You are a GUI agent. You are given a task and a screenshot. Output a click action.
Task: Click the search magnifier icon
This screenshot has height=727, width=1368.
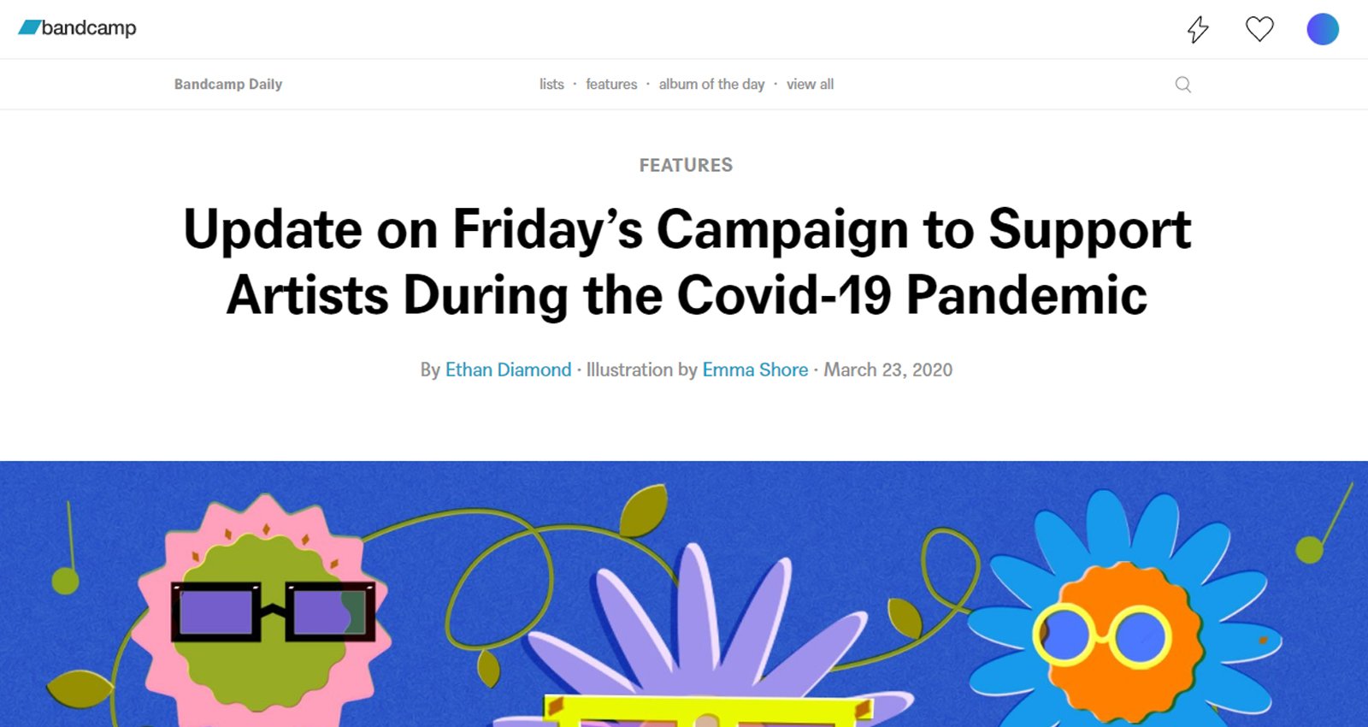click(1183, 85)
